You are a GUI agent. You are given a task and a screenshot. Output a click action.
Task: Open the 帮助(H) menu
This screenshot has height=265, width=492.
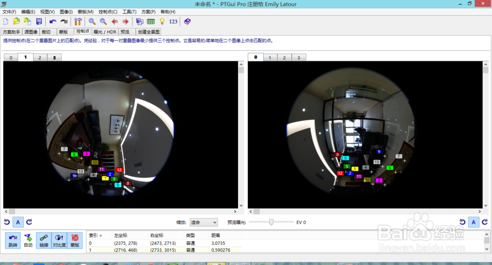[168, 12]
